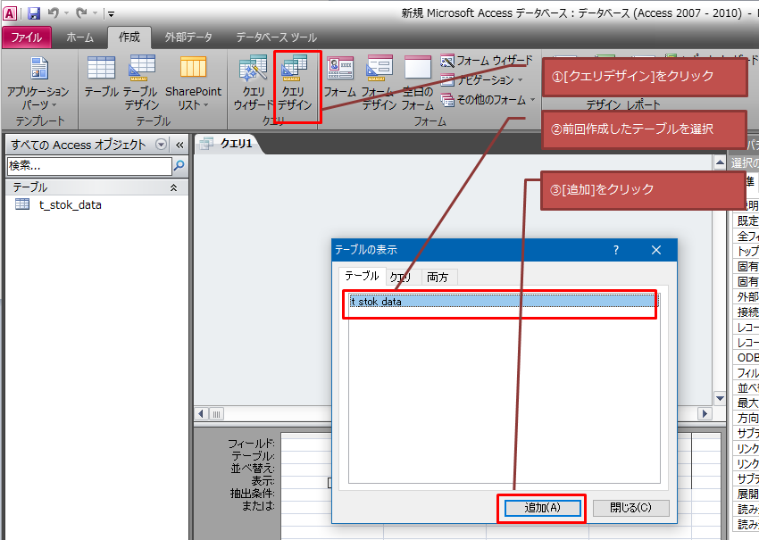759x540 pixels.
Task: Open the アプリケーション パーツ gallery
Action: 38,83
